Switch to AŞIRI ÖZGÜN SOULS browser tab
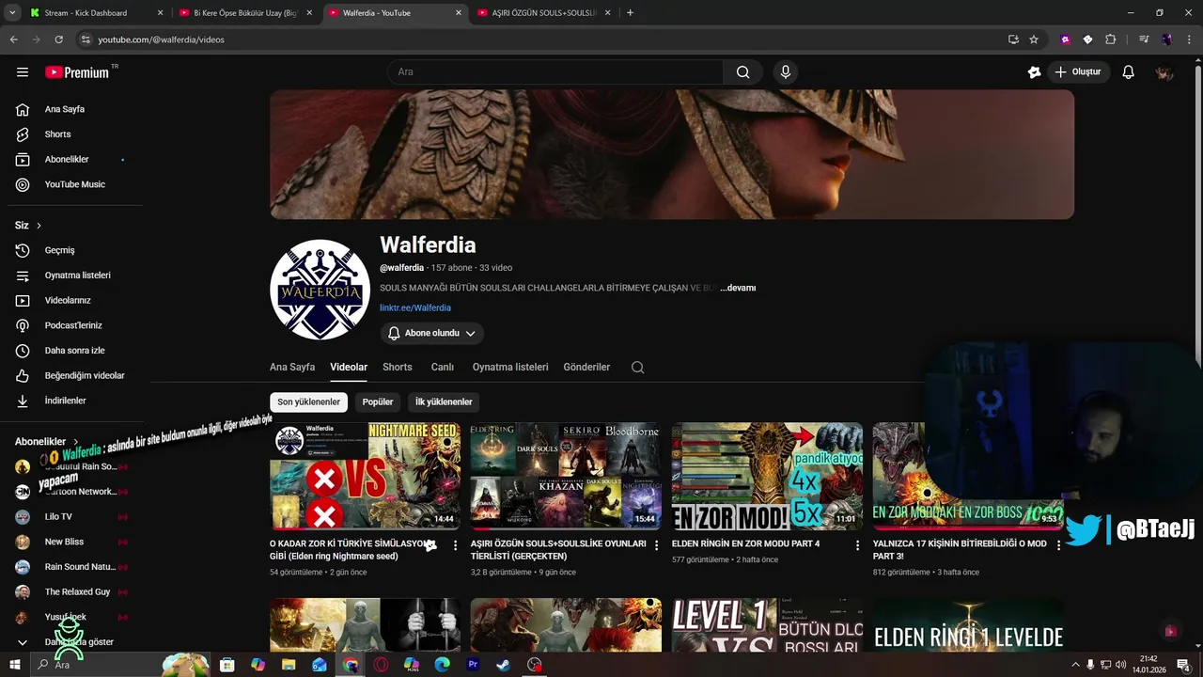 tap(545, 13)
